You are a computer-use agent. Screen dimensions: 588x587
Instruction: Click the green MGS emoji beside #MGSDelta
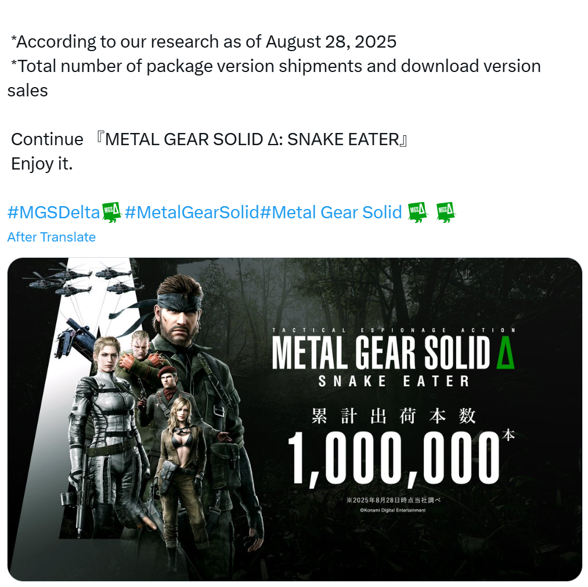(111, 212)
